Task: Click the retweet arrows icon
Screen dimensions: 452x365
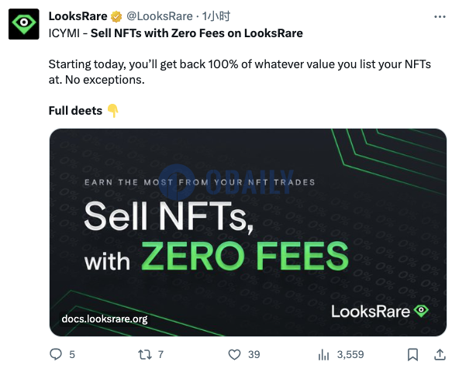Action: click(x=145, y=355)
